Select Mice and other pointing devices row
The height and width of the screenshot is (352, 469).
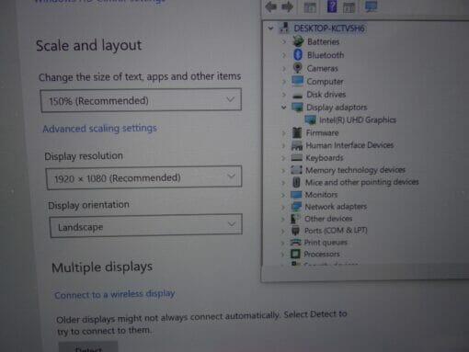click(361, 182)
